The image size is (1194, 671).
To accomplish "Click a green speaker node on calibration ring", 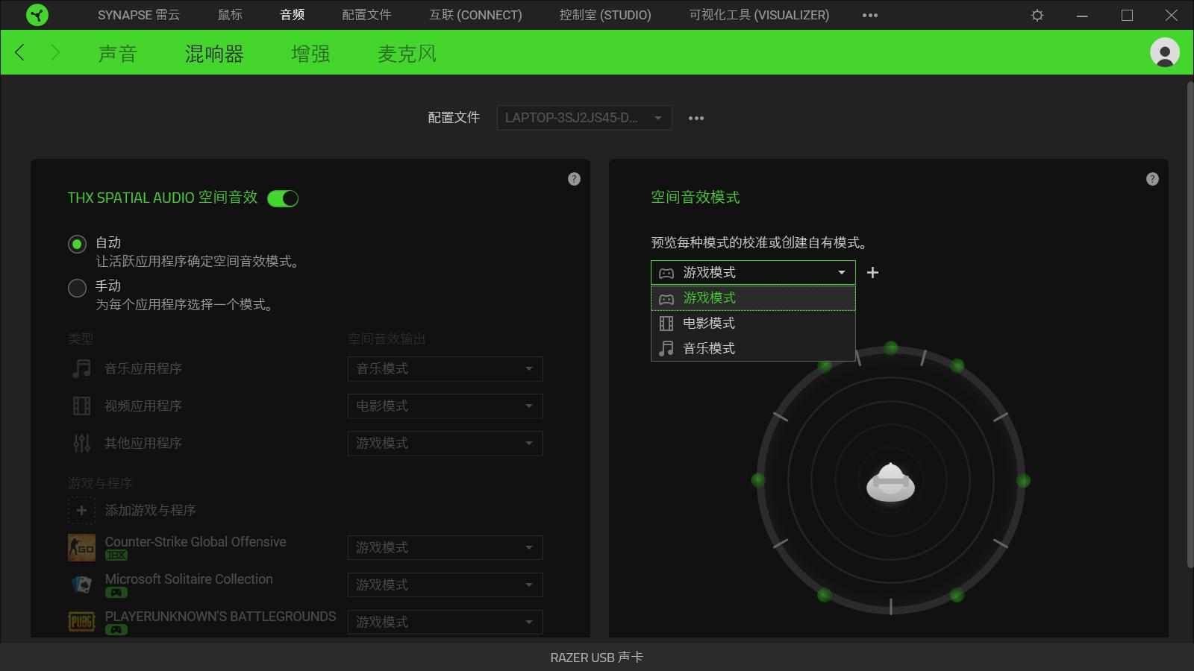I will [x=890, y=346].
